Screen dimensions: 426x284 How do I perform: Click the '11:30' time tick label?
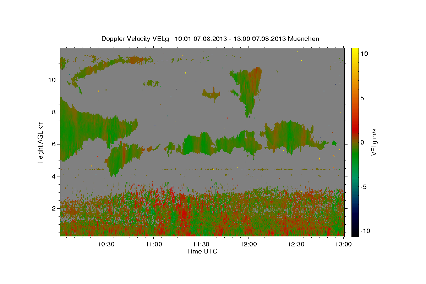tap(201, 244)
